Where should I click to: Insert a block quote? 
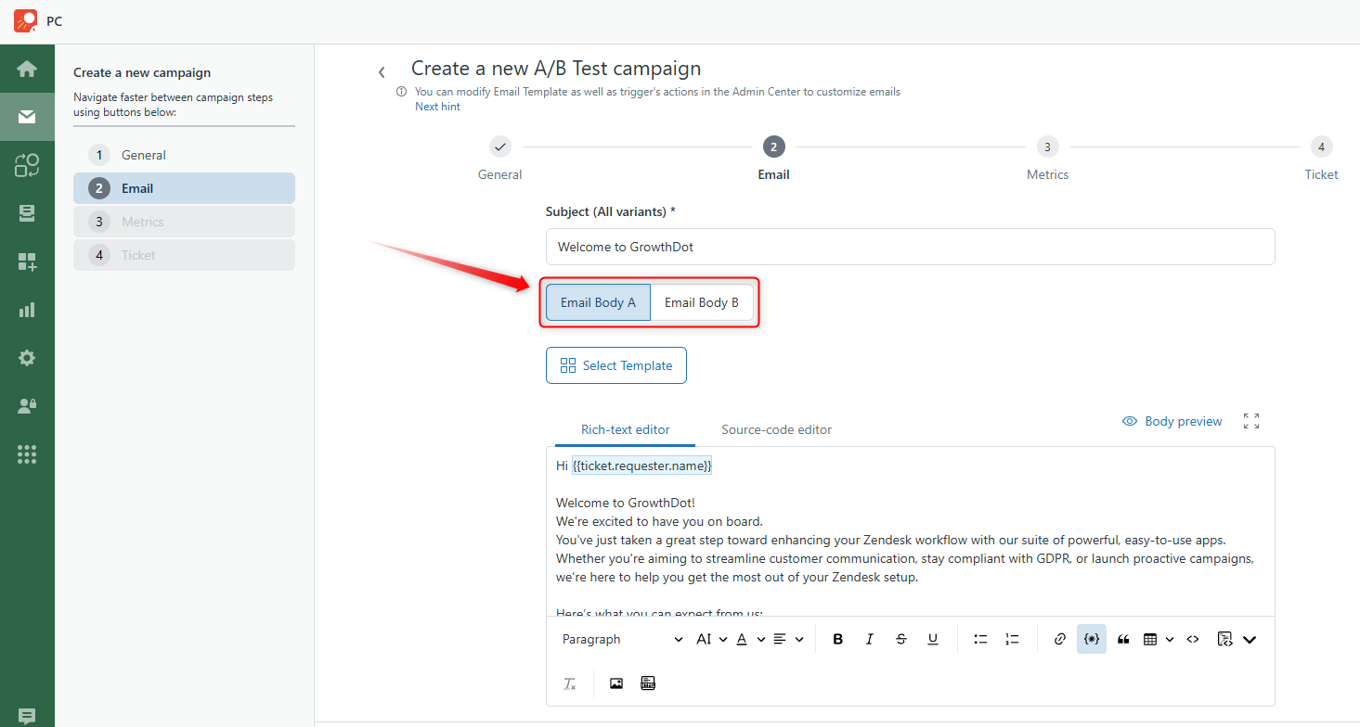pos(1123,639)
